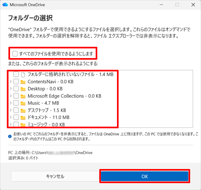The width and height of the screenshot is (201, 190).
Task: Click the OneDrive cloud icon in title bar
Action: (5, 5)
